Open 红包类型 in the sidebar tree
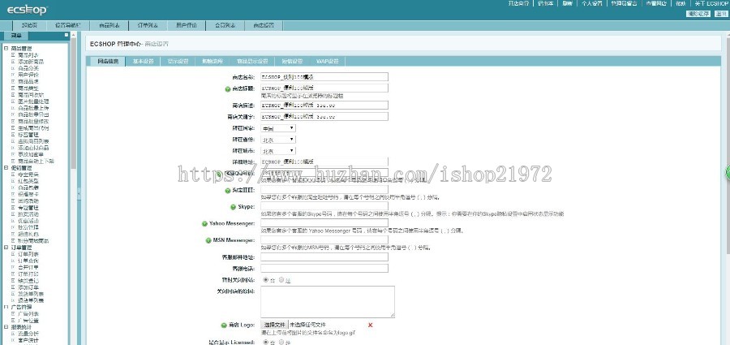The image size is (730, 345). pos(28,181)
